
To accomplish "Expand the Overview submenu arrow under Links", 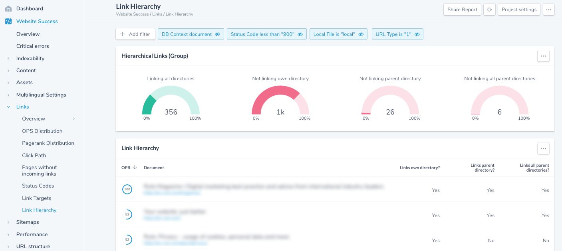I will point(74,119).
